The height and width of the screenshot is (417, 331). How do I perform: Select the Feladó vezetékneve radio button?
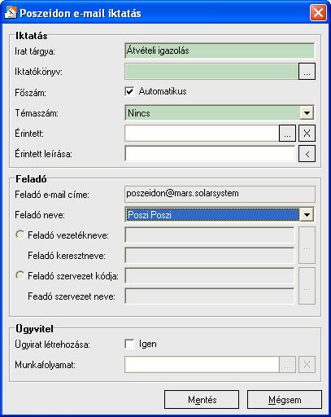coord(20,235)
